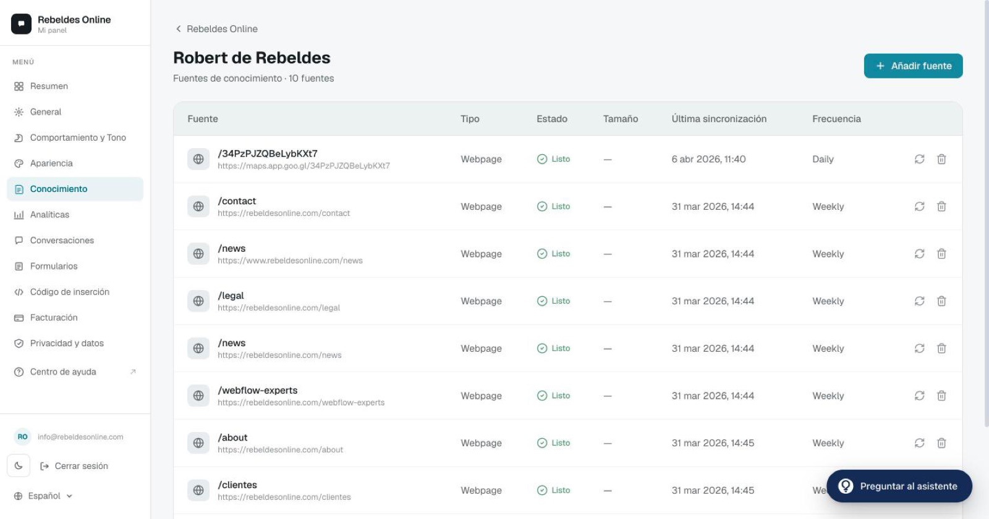Click the globe icon beside /clientes
This screenshot has height=519, width=989.
click(198, 490)
